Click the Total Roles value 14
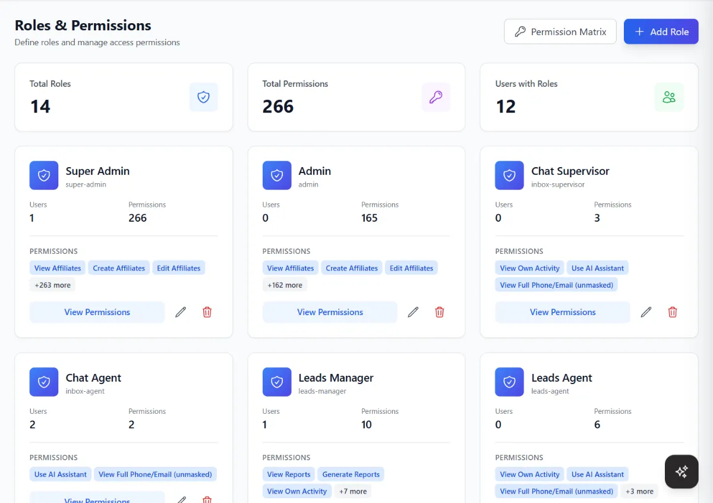 [x=40, y=106]
